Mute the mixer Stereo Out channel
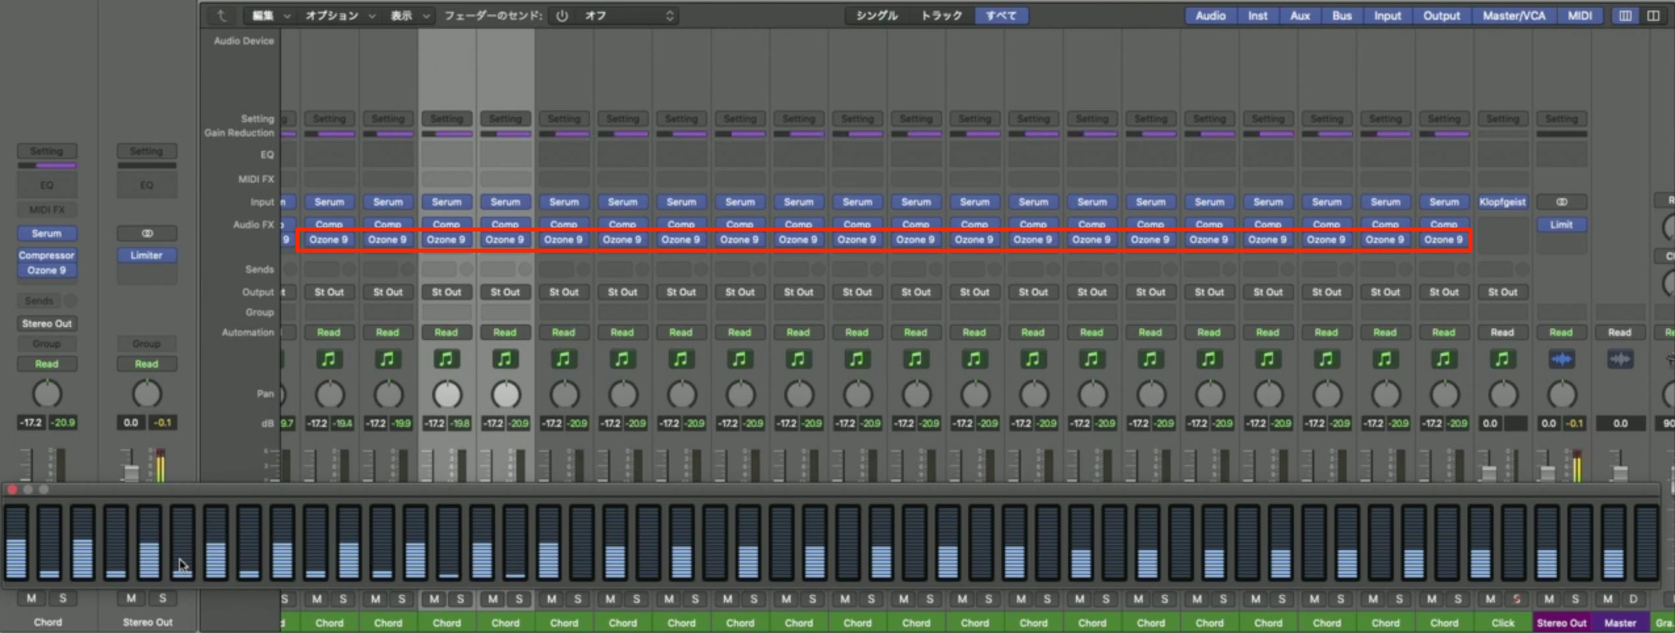1675x633 pixels. tap(1549, 599)
